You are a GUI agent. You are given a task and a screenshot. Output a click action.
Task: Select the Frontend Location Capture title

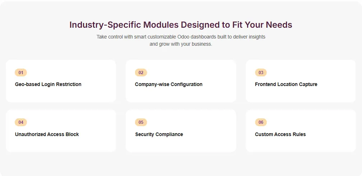coord(286,84)
